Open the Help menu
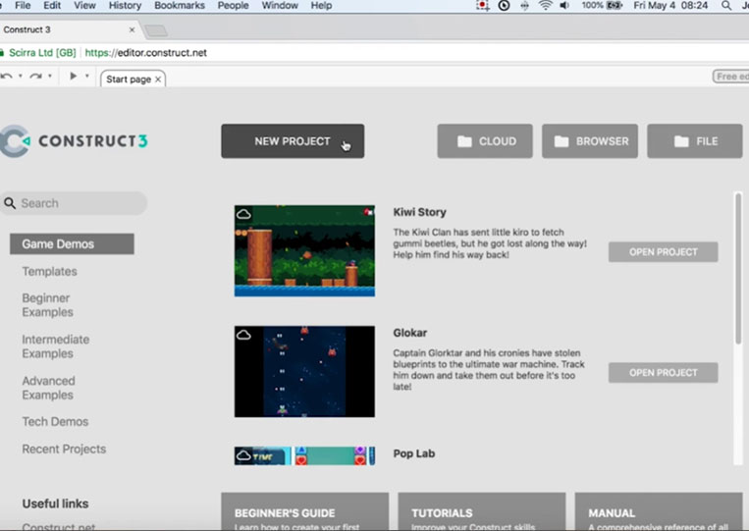Viewport: 749px width, 531px height. (x=321, y=6)
